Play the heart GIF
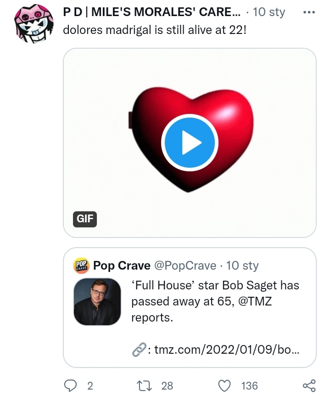 (x=189, y=143)
